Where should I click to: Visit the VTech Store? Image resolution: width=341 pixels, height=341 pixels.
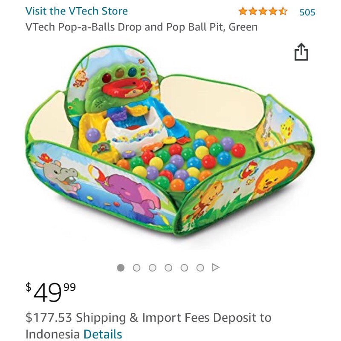click(76, 11)
